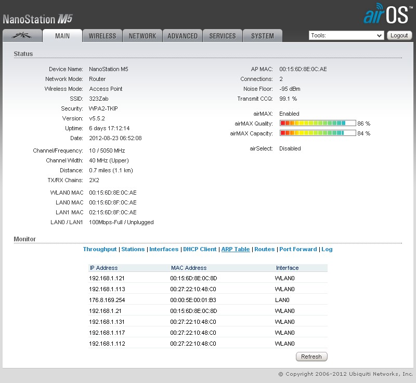Click the Transmit CCQ value 99.1 %

point(288,99)
